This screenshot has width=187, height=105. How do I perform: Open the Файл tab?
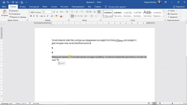tap(4, 7)
